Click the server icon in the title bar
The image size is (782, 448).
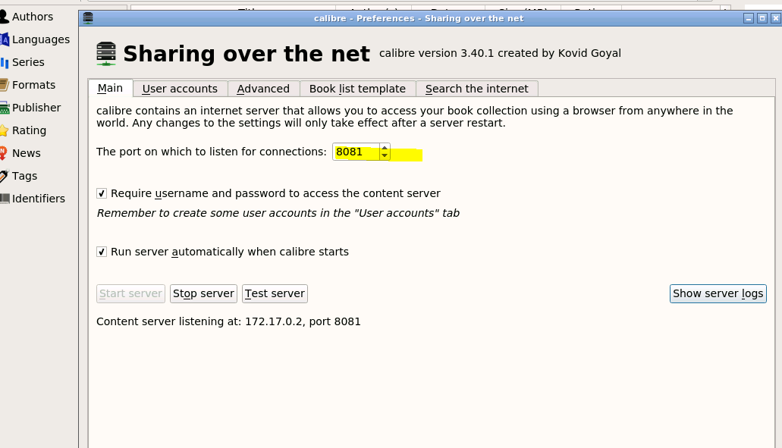[88, 18]
